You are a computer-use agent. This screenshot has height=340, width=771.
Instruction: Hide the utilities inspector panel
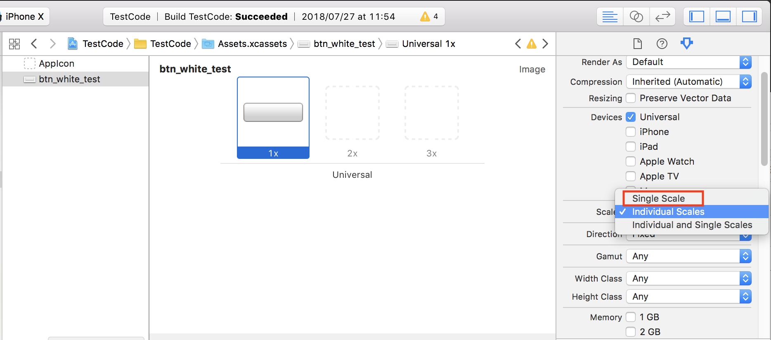(749, 17)
